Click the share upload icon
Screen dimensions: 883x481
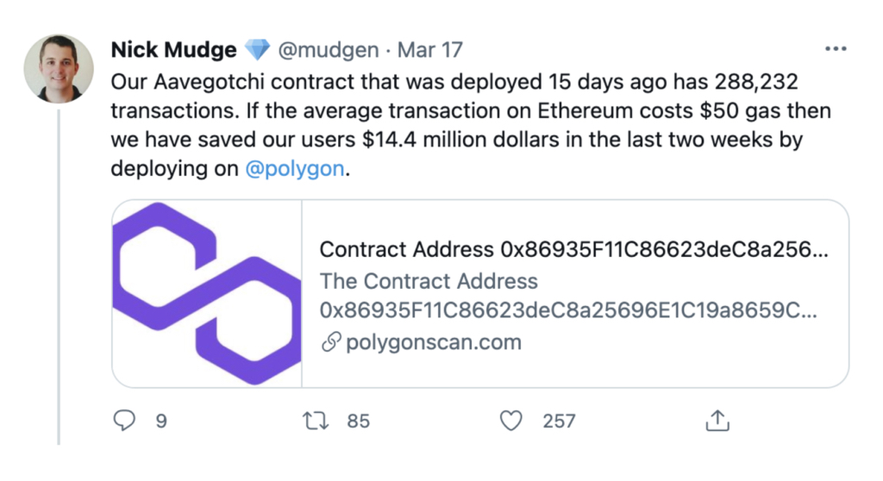717,420
